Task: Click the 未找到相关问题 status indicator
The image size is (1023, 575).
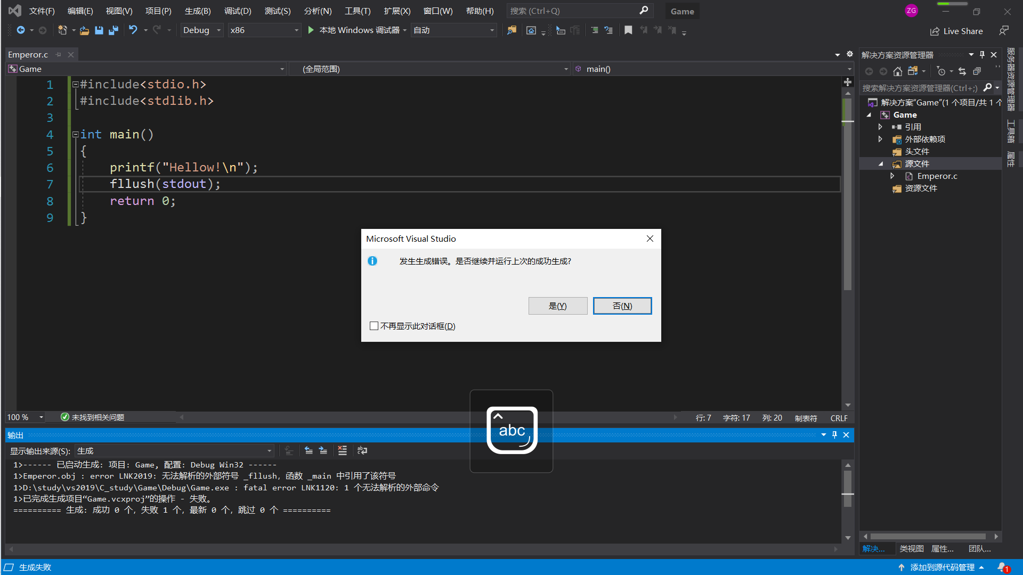Action: 92,417
